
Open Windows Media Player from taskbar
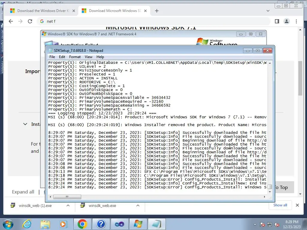click(63, 224)
